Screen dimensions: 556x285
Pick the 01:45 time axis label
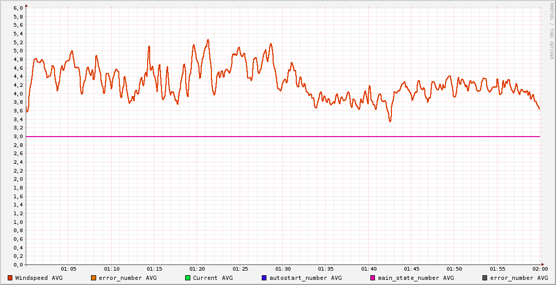click(x=411, y=269)
